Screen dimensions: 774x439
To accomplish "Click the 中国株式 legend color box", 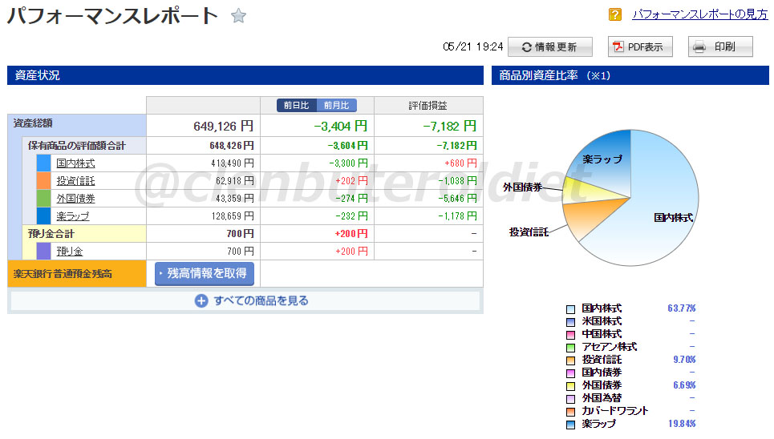I will coord(570,335).
